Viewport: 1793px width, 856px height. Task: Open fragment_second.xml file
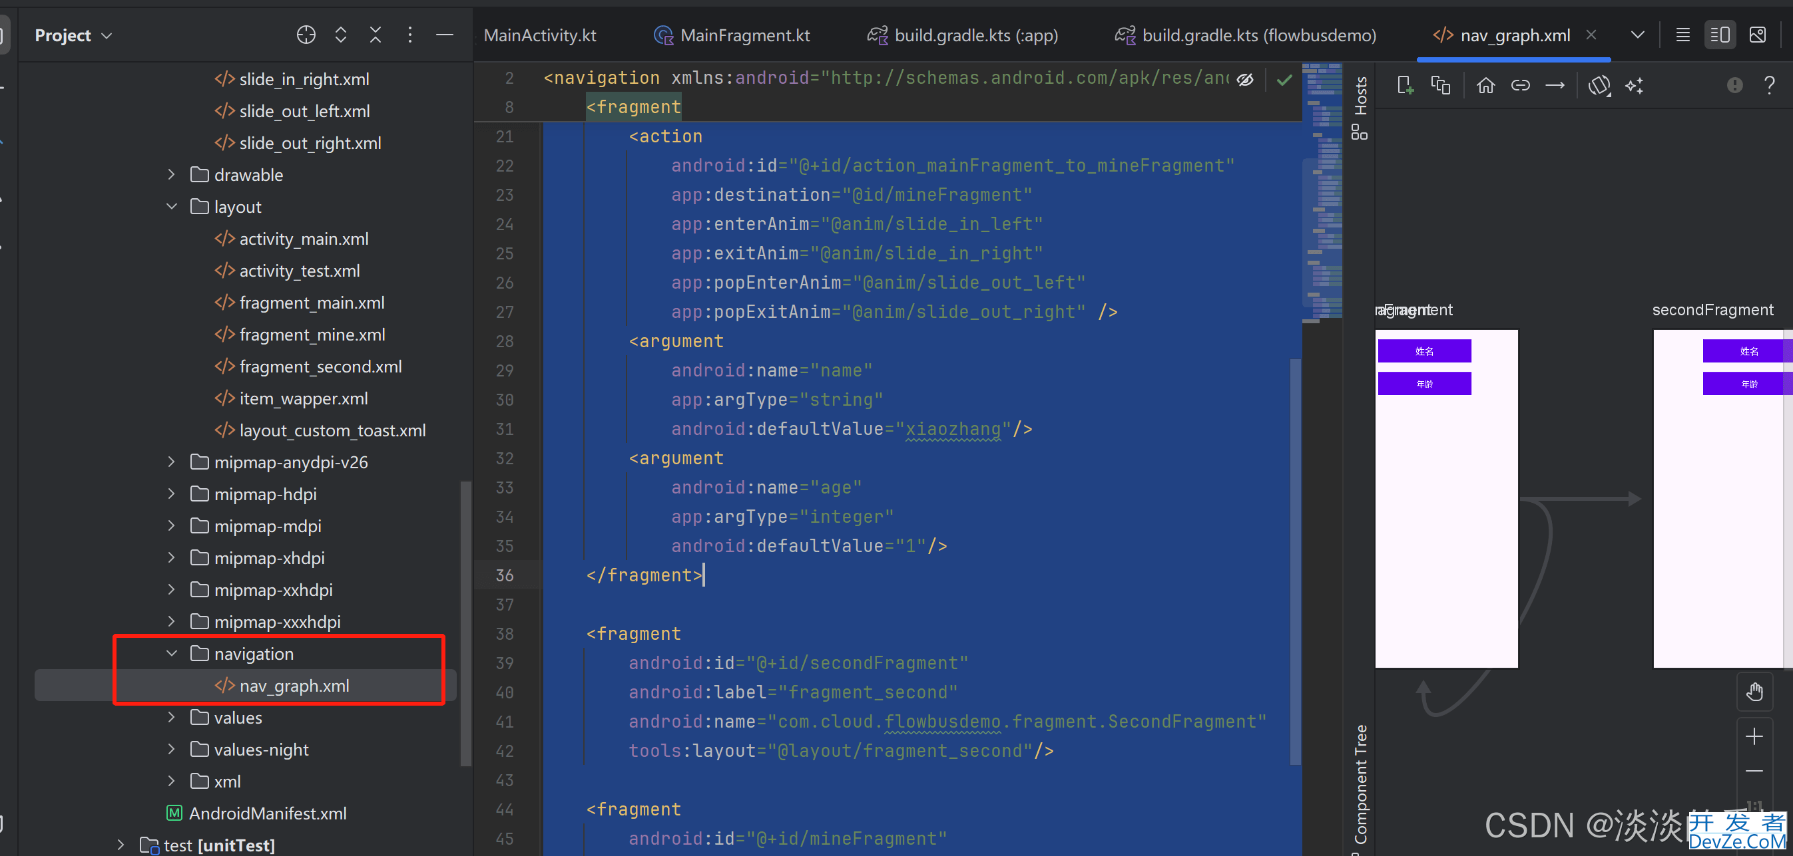(x=308, y=366)
